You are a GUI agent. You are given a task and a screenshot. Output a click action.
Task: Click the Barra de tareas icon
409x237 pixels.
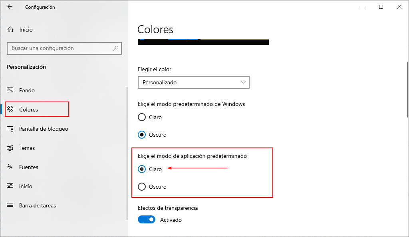11,205
